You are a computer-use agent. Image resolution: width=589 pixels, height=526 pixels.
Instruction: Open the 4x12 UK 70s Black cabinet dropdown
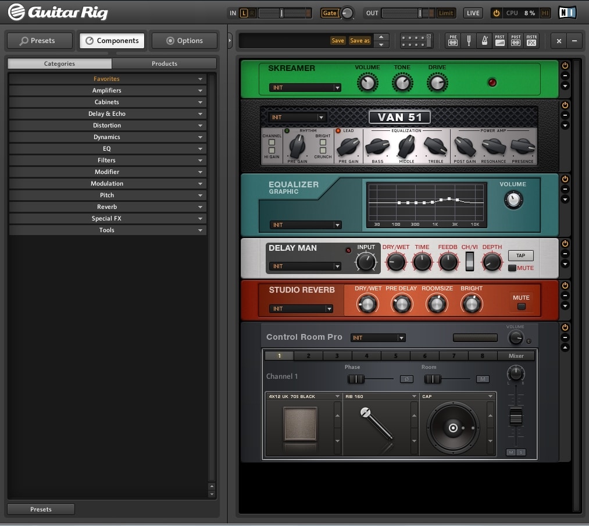pos(304,396)
